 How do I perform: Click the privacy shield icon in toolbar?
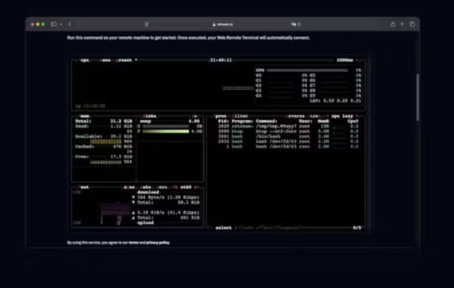(x=147, y=24)
